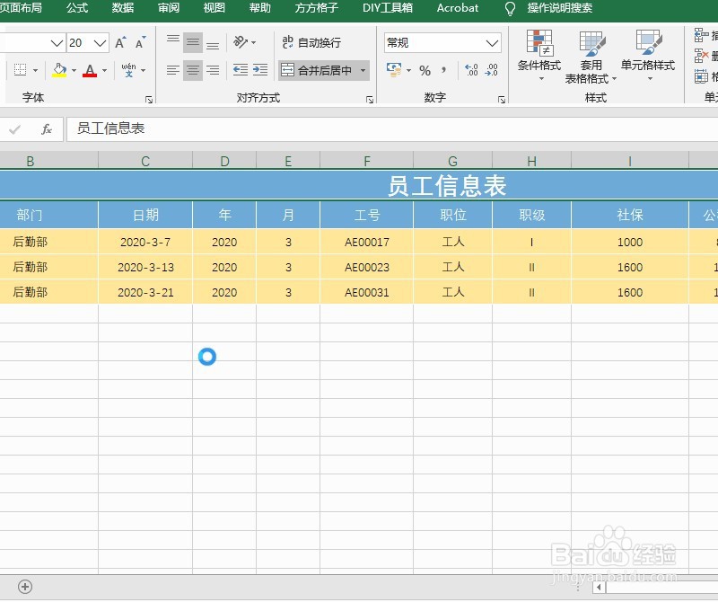Open the number format dropdown showing 常规
This screenshot has height=602, width=718.
[x=493, y=43]
